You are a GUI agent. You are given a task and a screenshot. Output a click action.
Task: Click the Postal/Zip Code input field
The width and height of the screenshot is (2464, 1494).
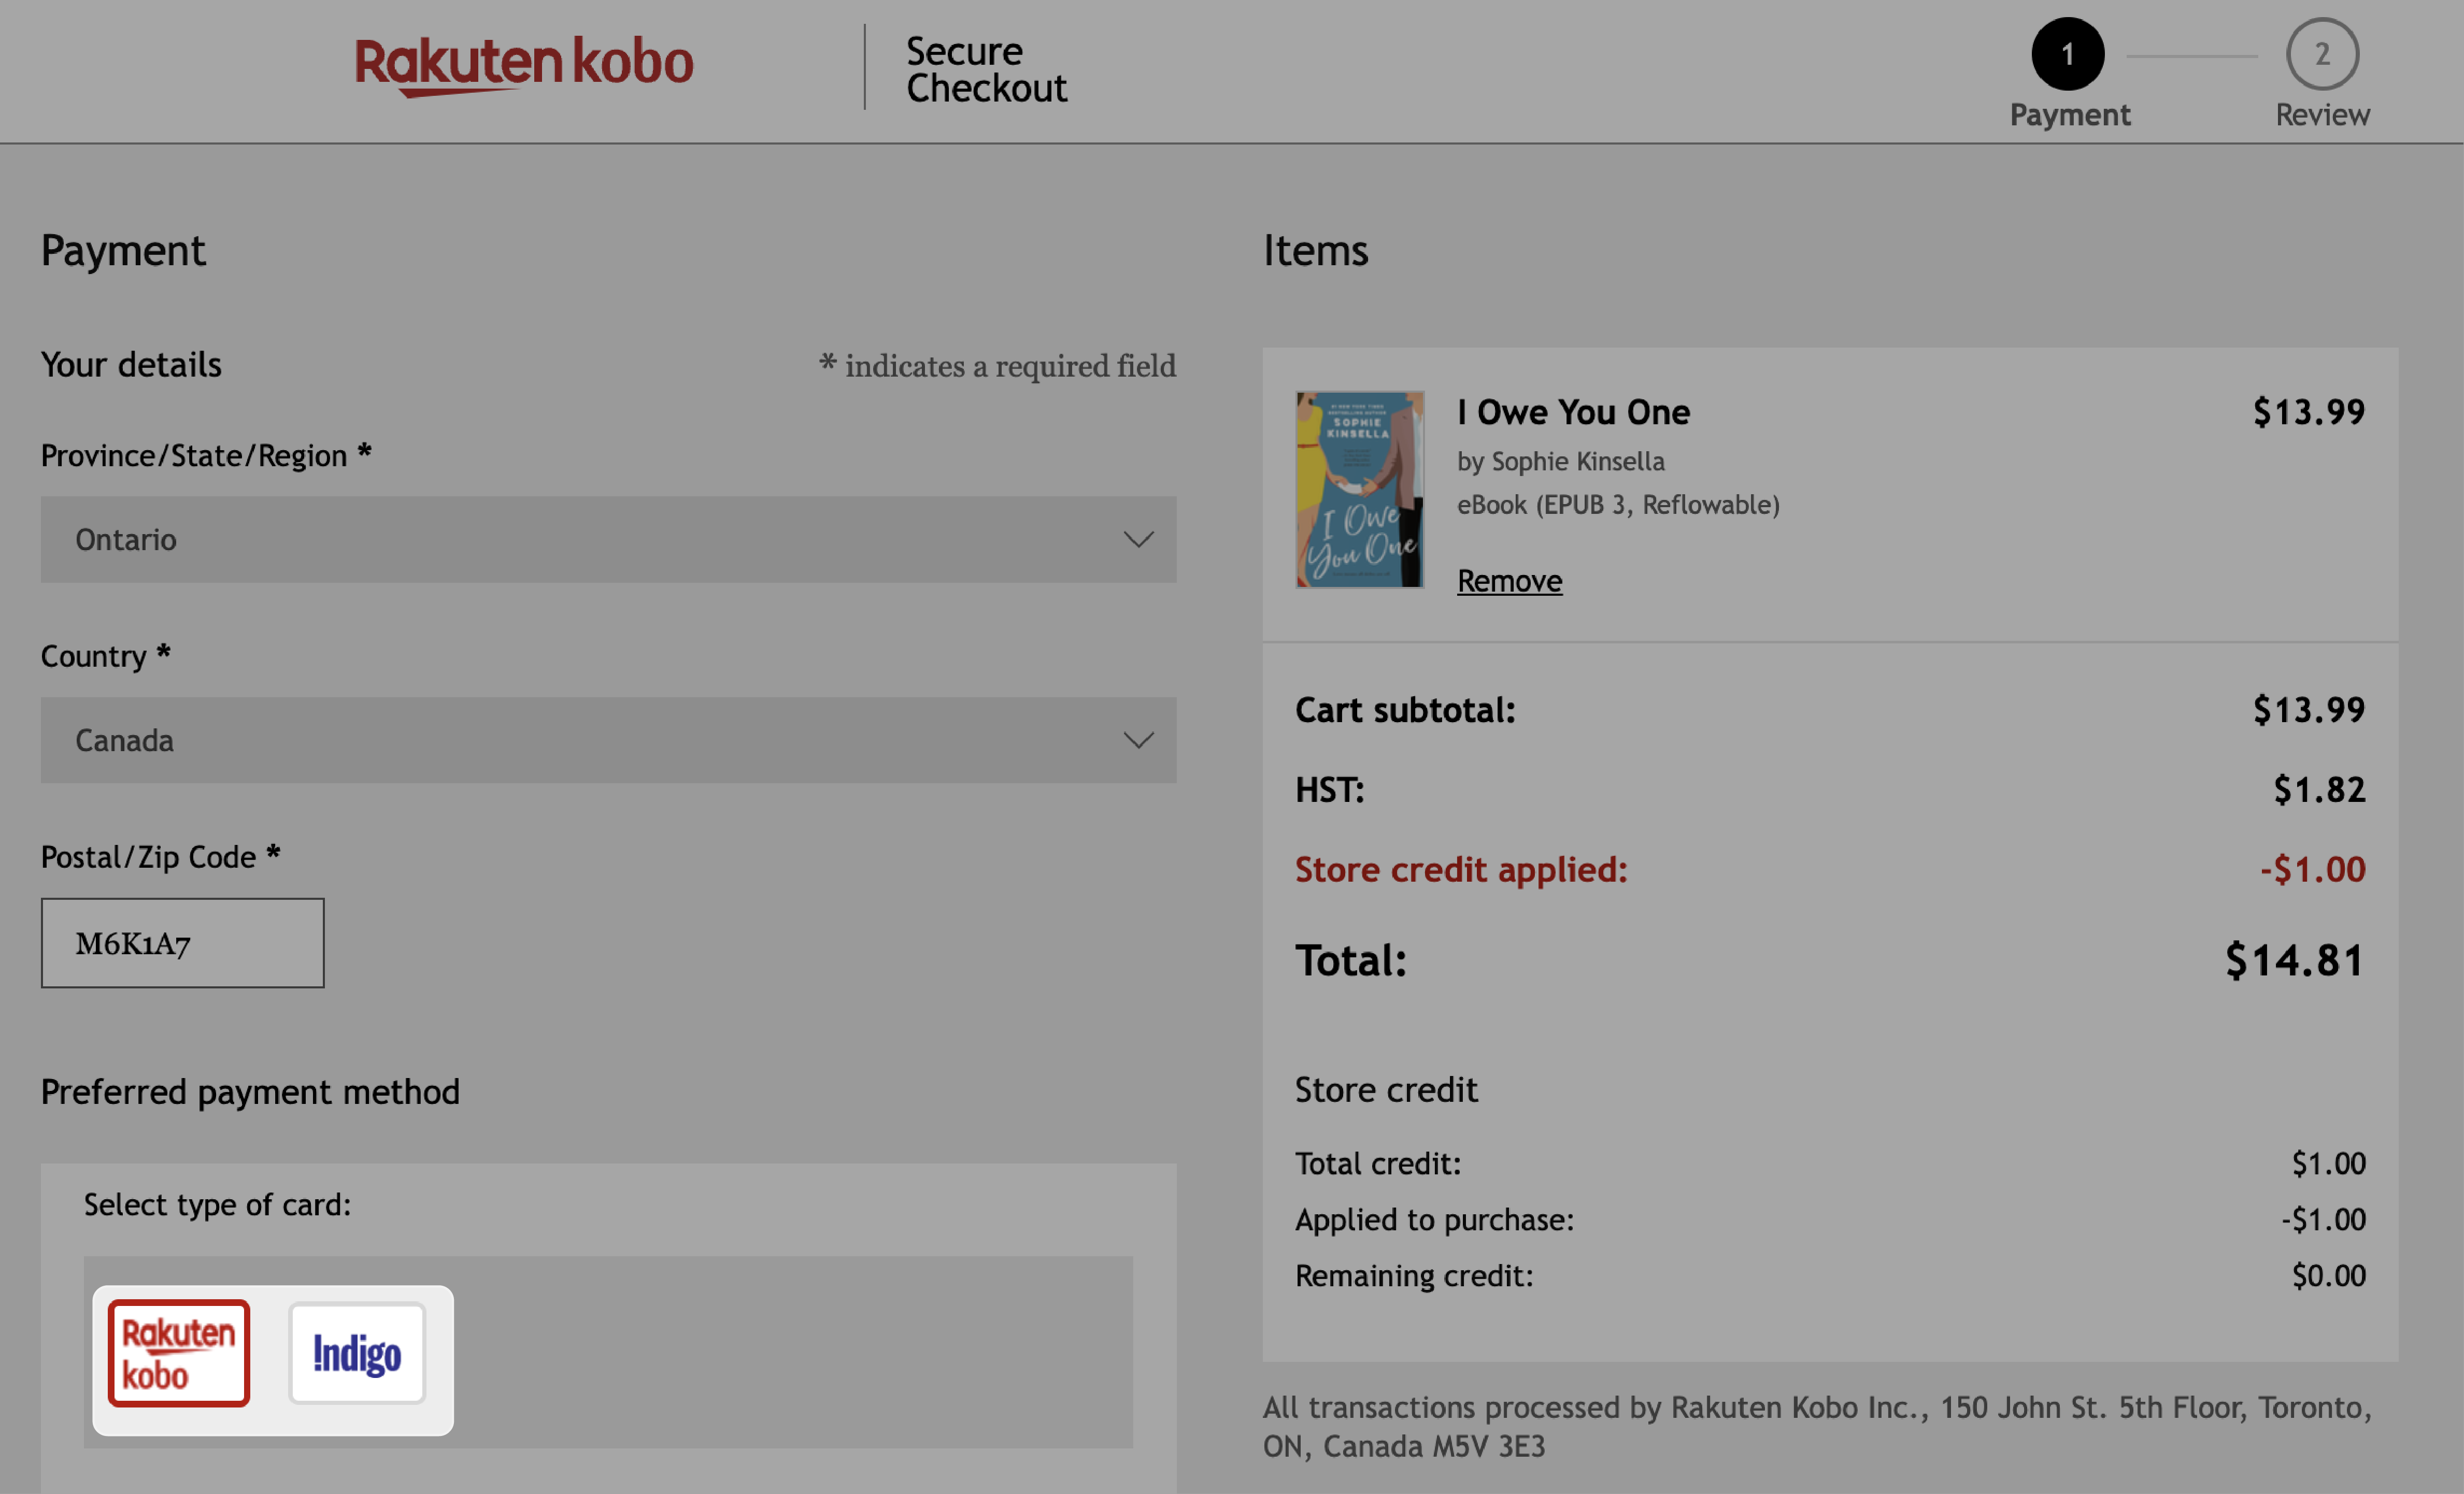pyautogui.click(x=181, y=941)
